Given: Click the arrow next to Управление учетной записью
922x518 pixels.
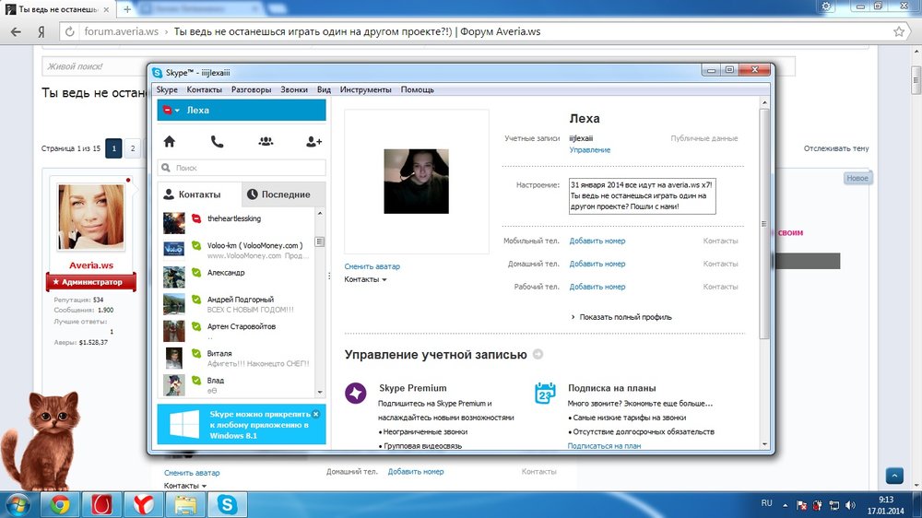Looking at the screenshot, I should click(538, 354).
